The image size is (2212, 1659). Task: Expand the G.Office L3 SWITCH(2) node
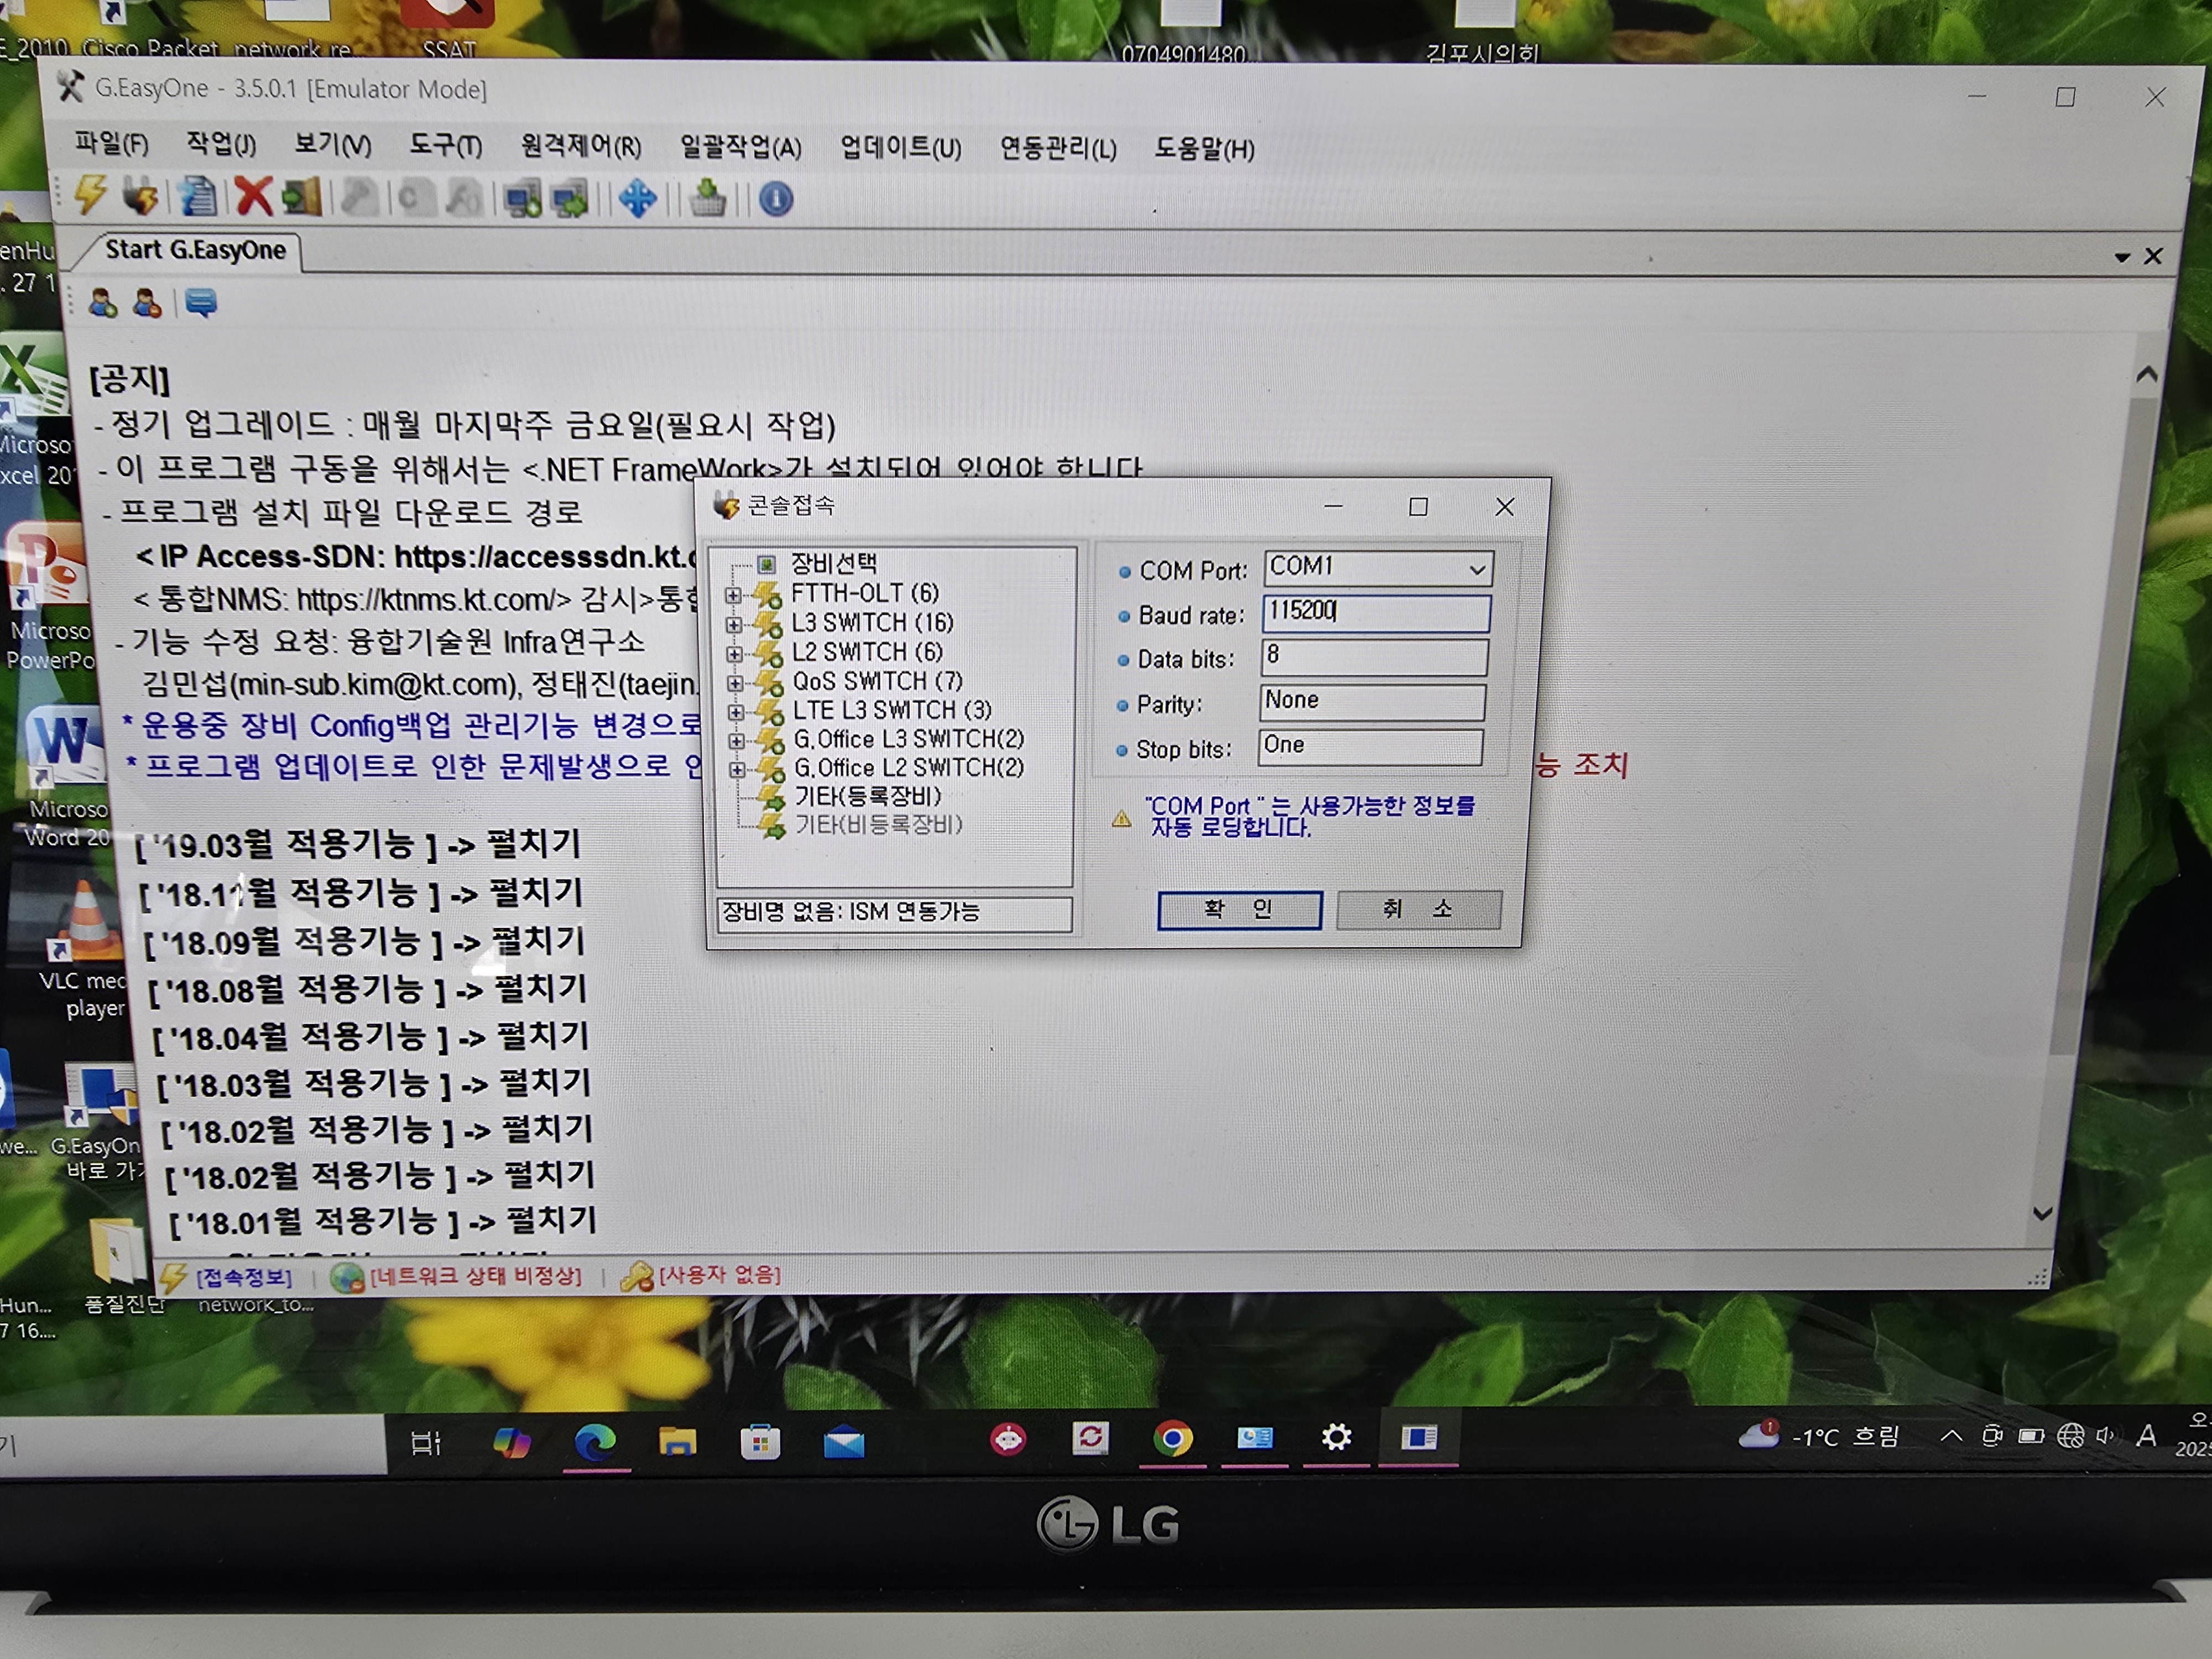737,740
